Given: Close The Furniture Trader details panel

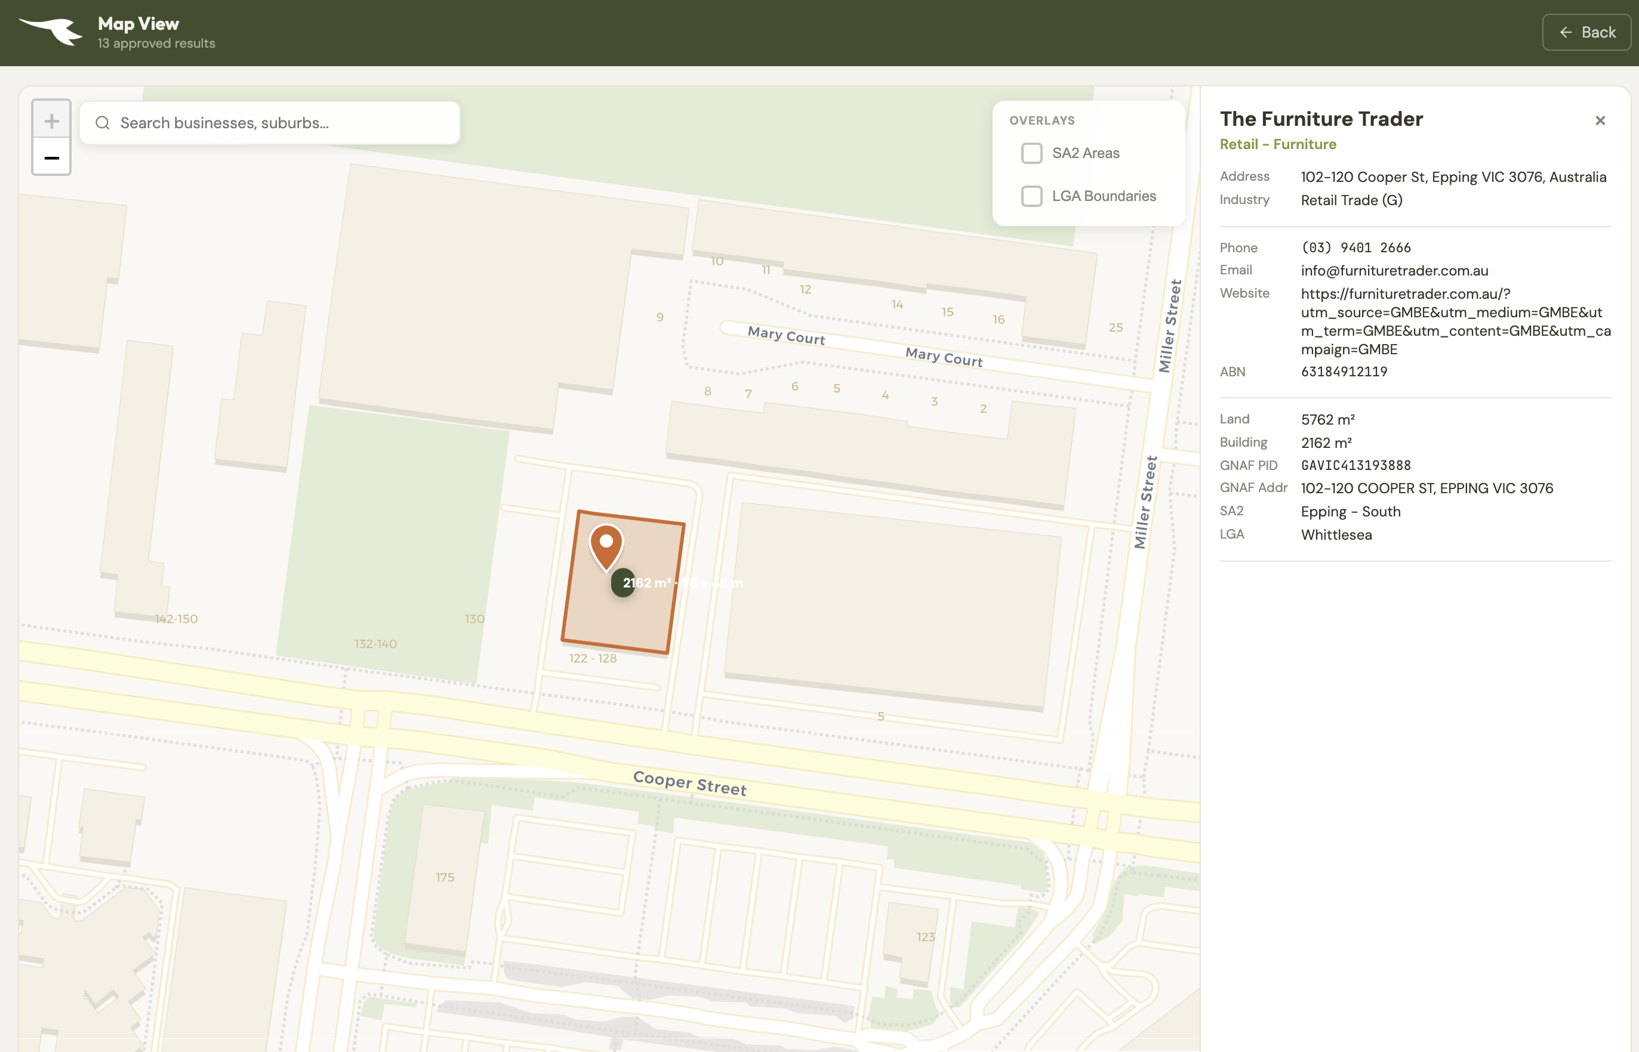Looking at the screenshot, I should pos(1600,121).
